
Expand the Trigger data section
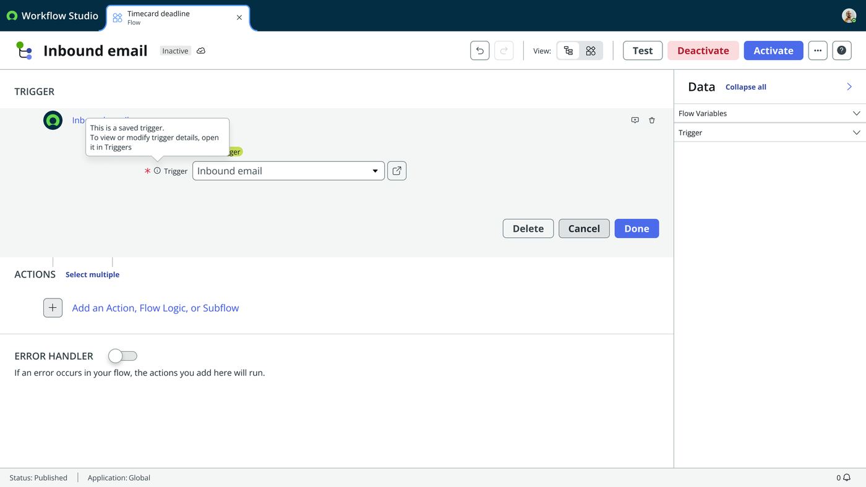[770, 132]
